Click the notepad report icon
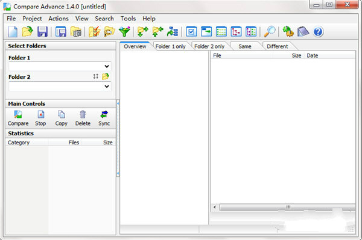362x240 pixels. [303, 32]
